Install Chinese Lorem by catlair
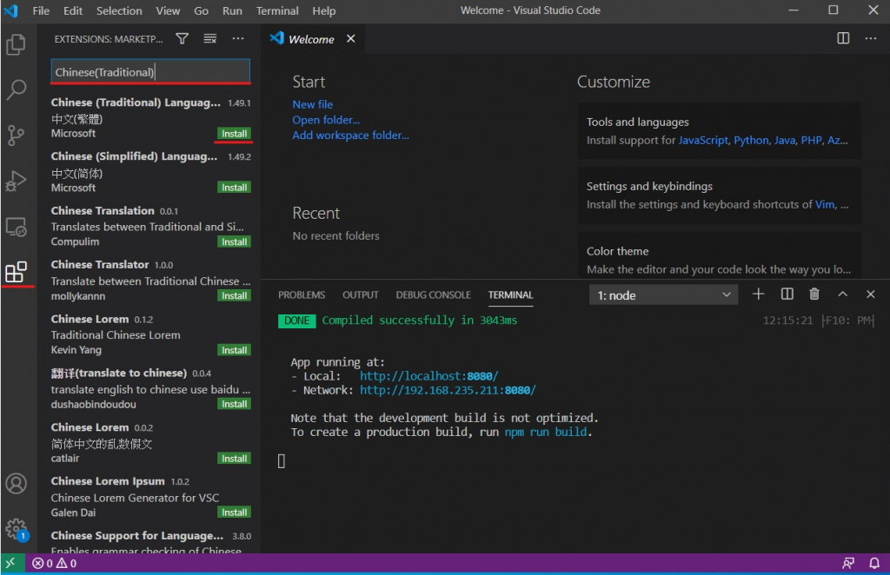This screenshot has width=890, height=575. coord(234,459)
